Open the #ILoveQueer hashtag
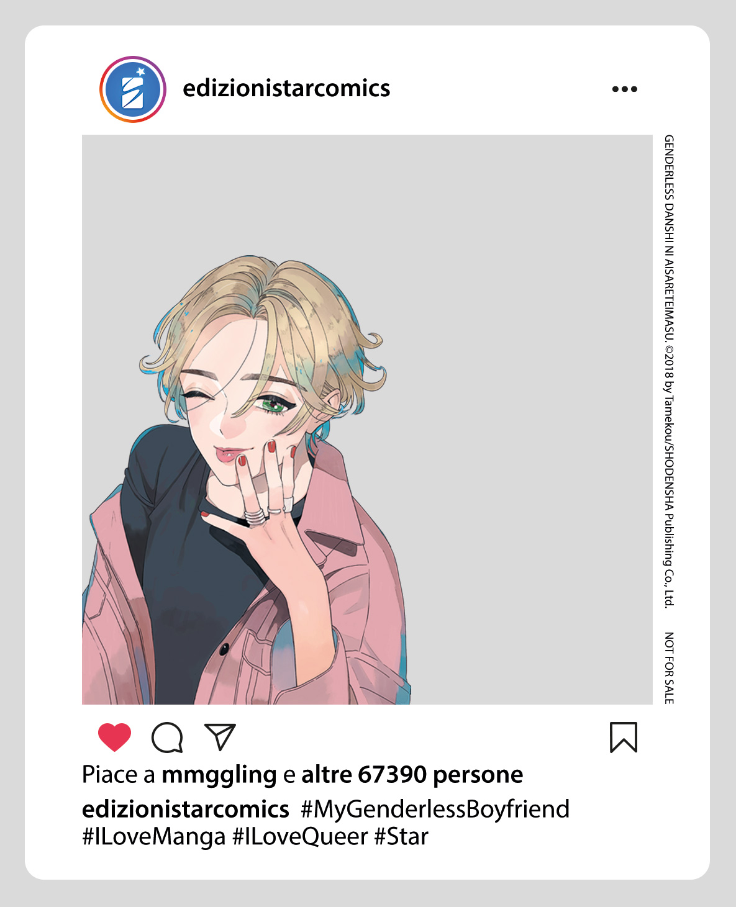Screen dimensions: 736x907 (300, 837)
